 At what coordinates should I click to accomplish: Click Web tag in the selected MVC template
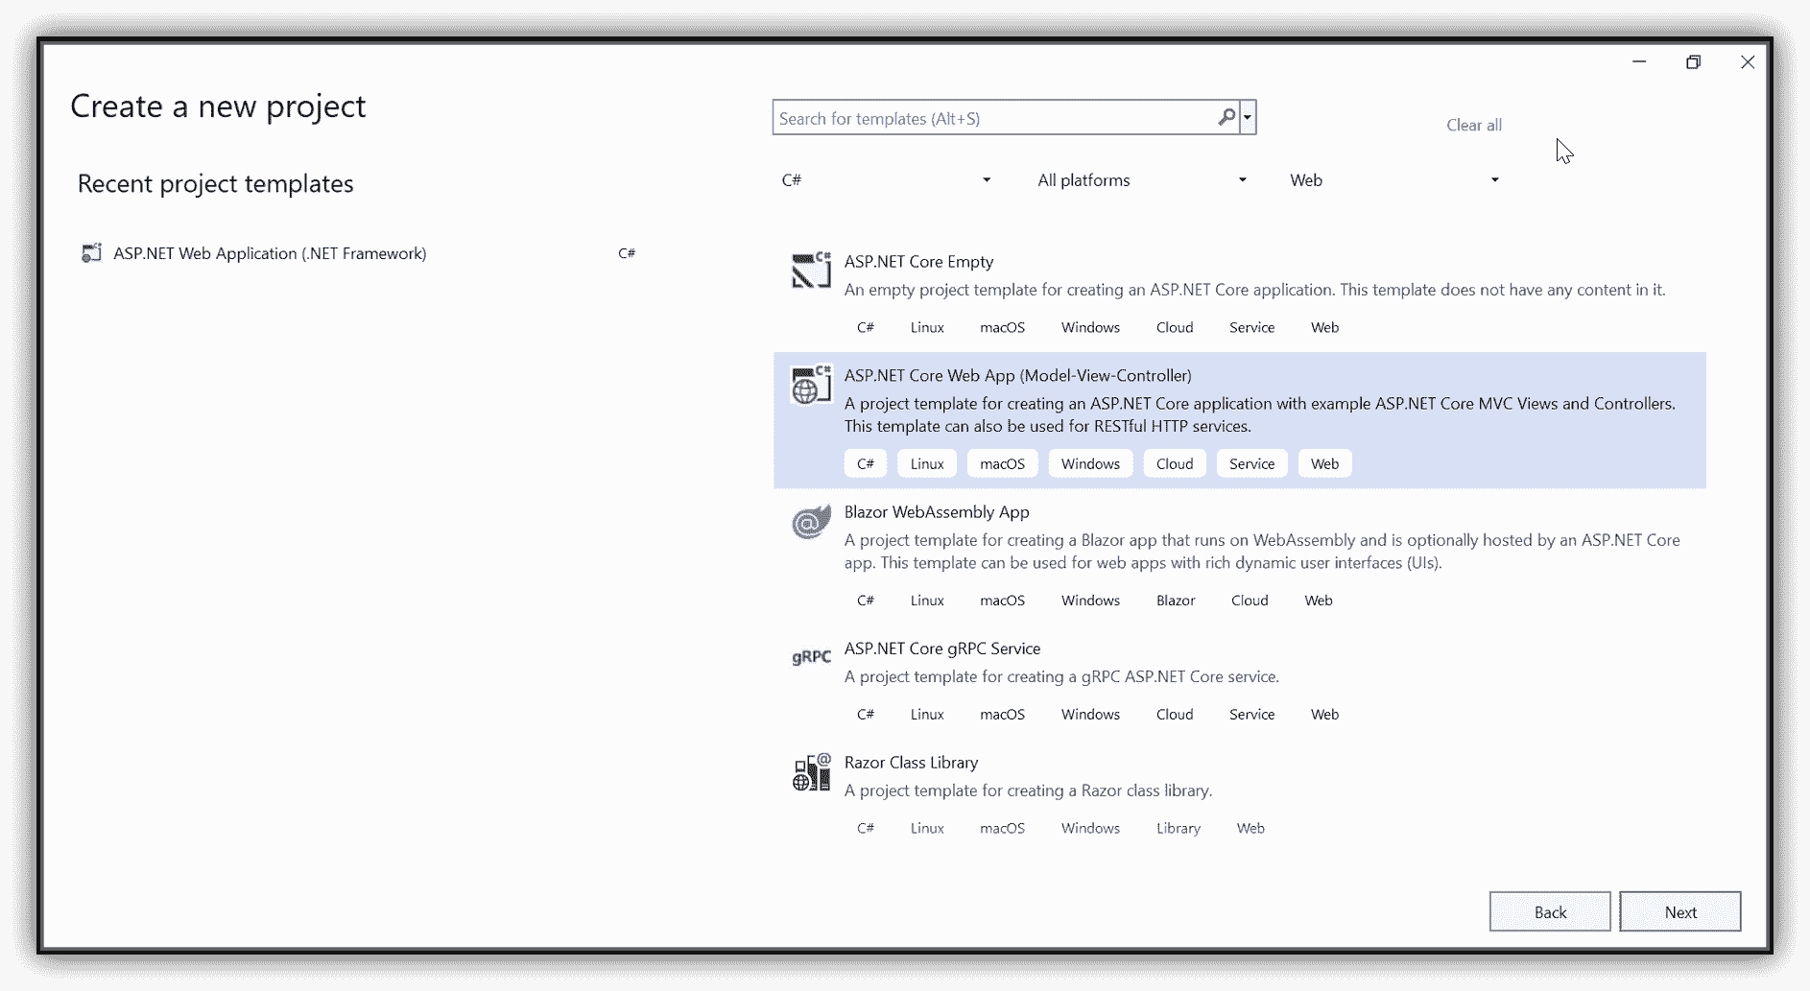(x=1324, y=463)
